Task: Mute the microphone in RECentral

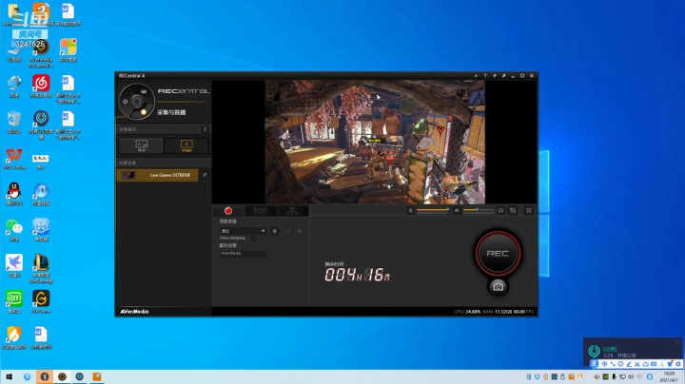Action: click(x=410, y=210)
